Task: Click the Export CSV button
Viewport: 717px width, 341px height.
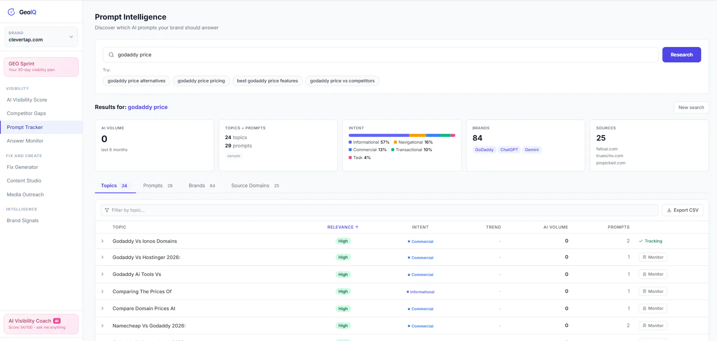Action: tap(682, 210)
